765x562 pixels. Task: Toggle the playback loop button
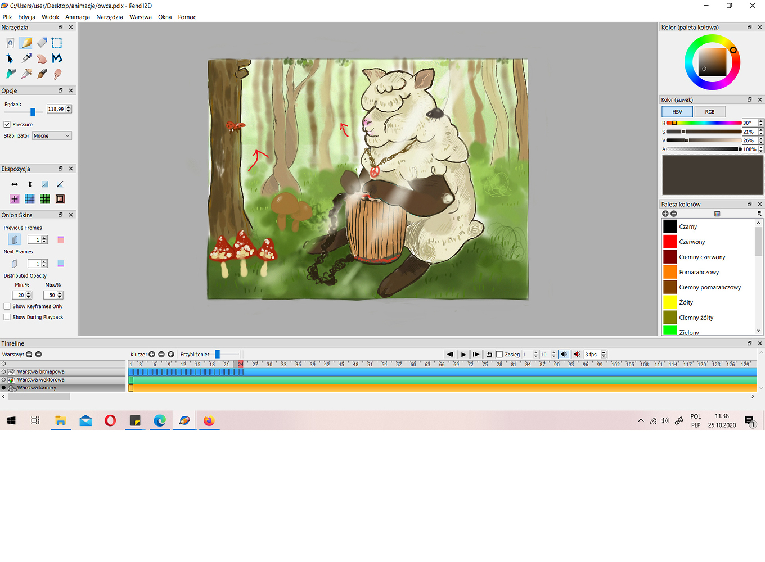[489, 354]
